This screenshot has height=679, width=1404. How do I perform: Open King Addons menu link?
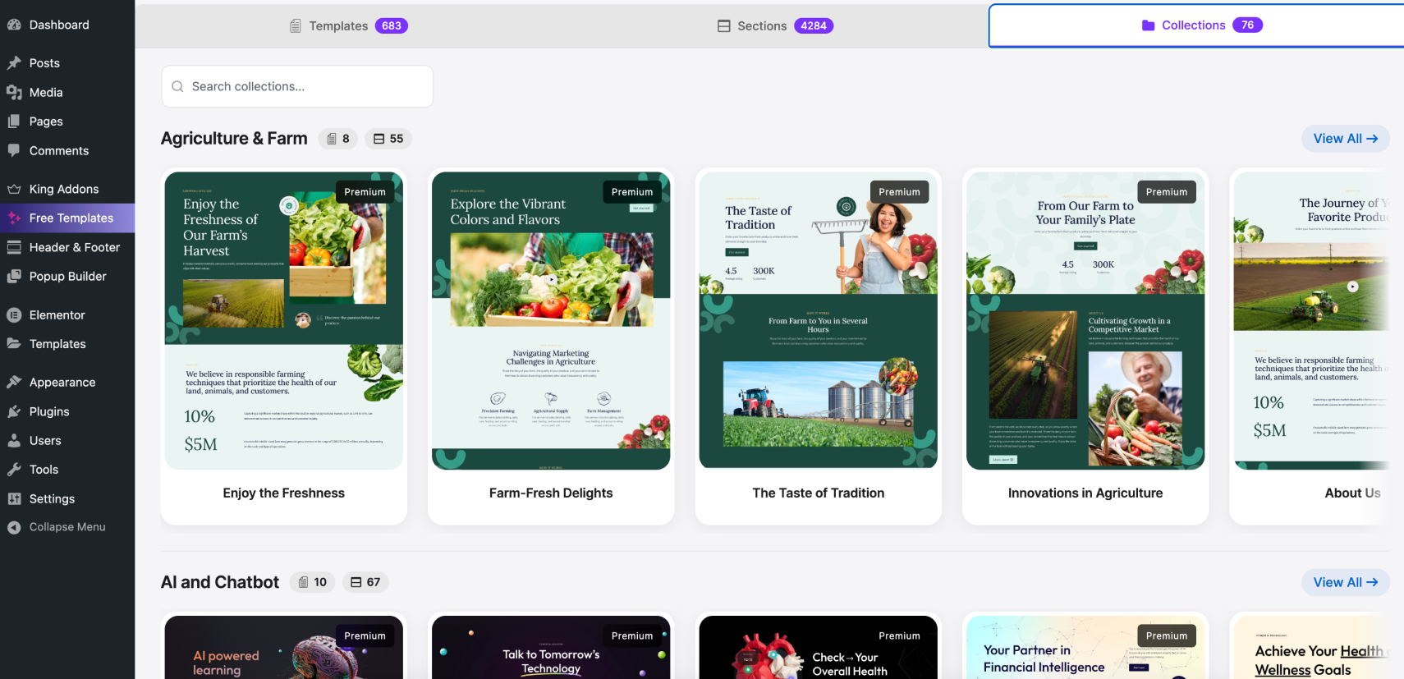[x=67, y=189]
